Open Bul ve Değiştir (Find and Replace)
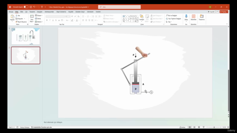 click(171, 16)
